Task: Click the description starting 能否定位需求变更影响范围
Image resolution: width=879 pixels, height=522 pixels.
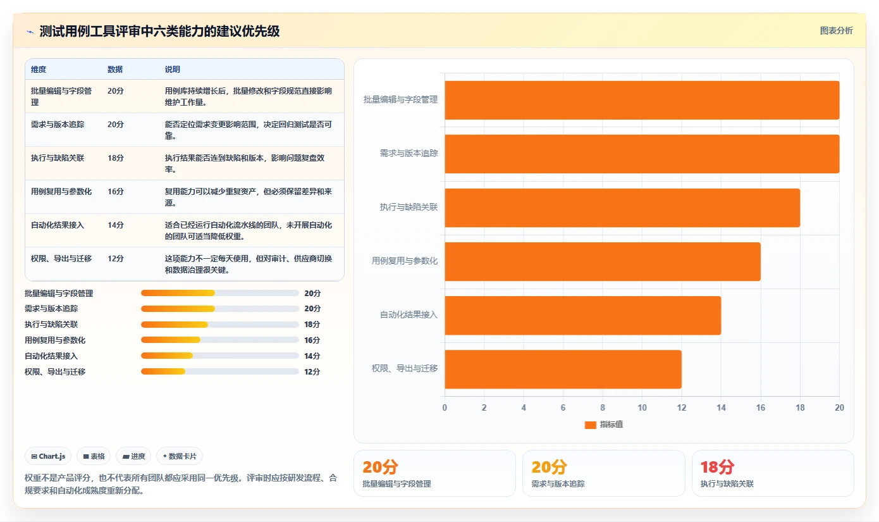Action: [x=249, y=130]
